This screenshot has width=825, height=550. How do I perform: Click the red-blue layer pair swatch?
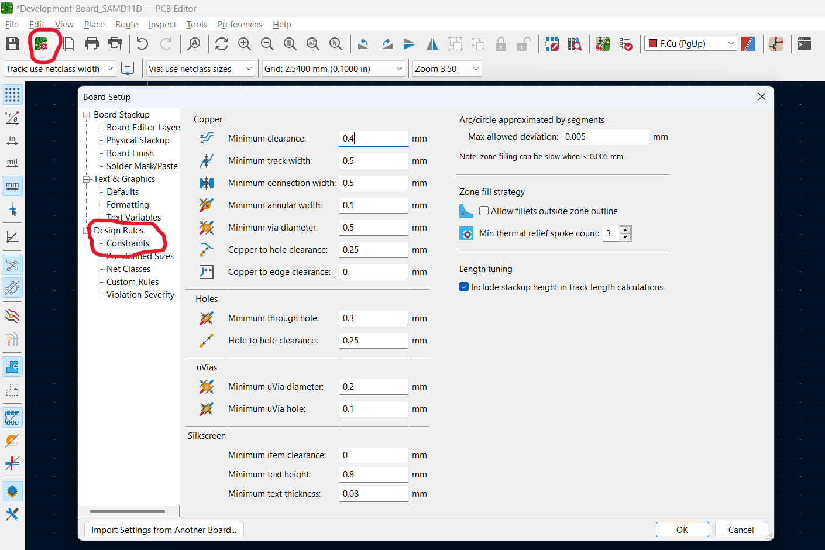(748, 44)
